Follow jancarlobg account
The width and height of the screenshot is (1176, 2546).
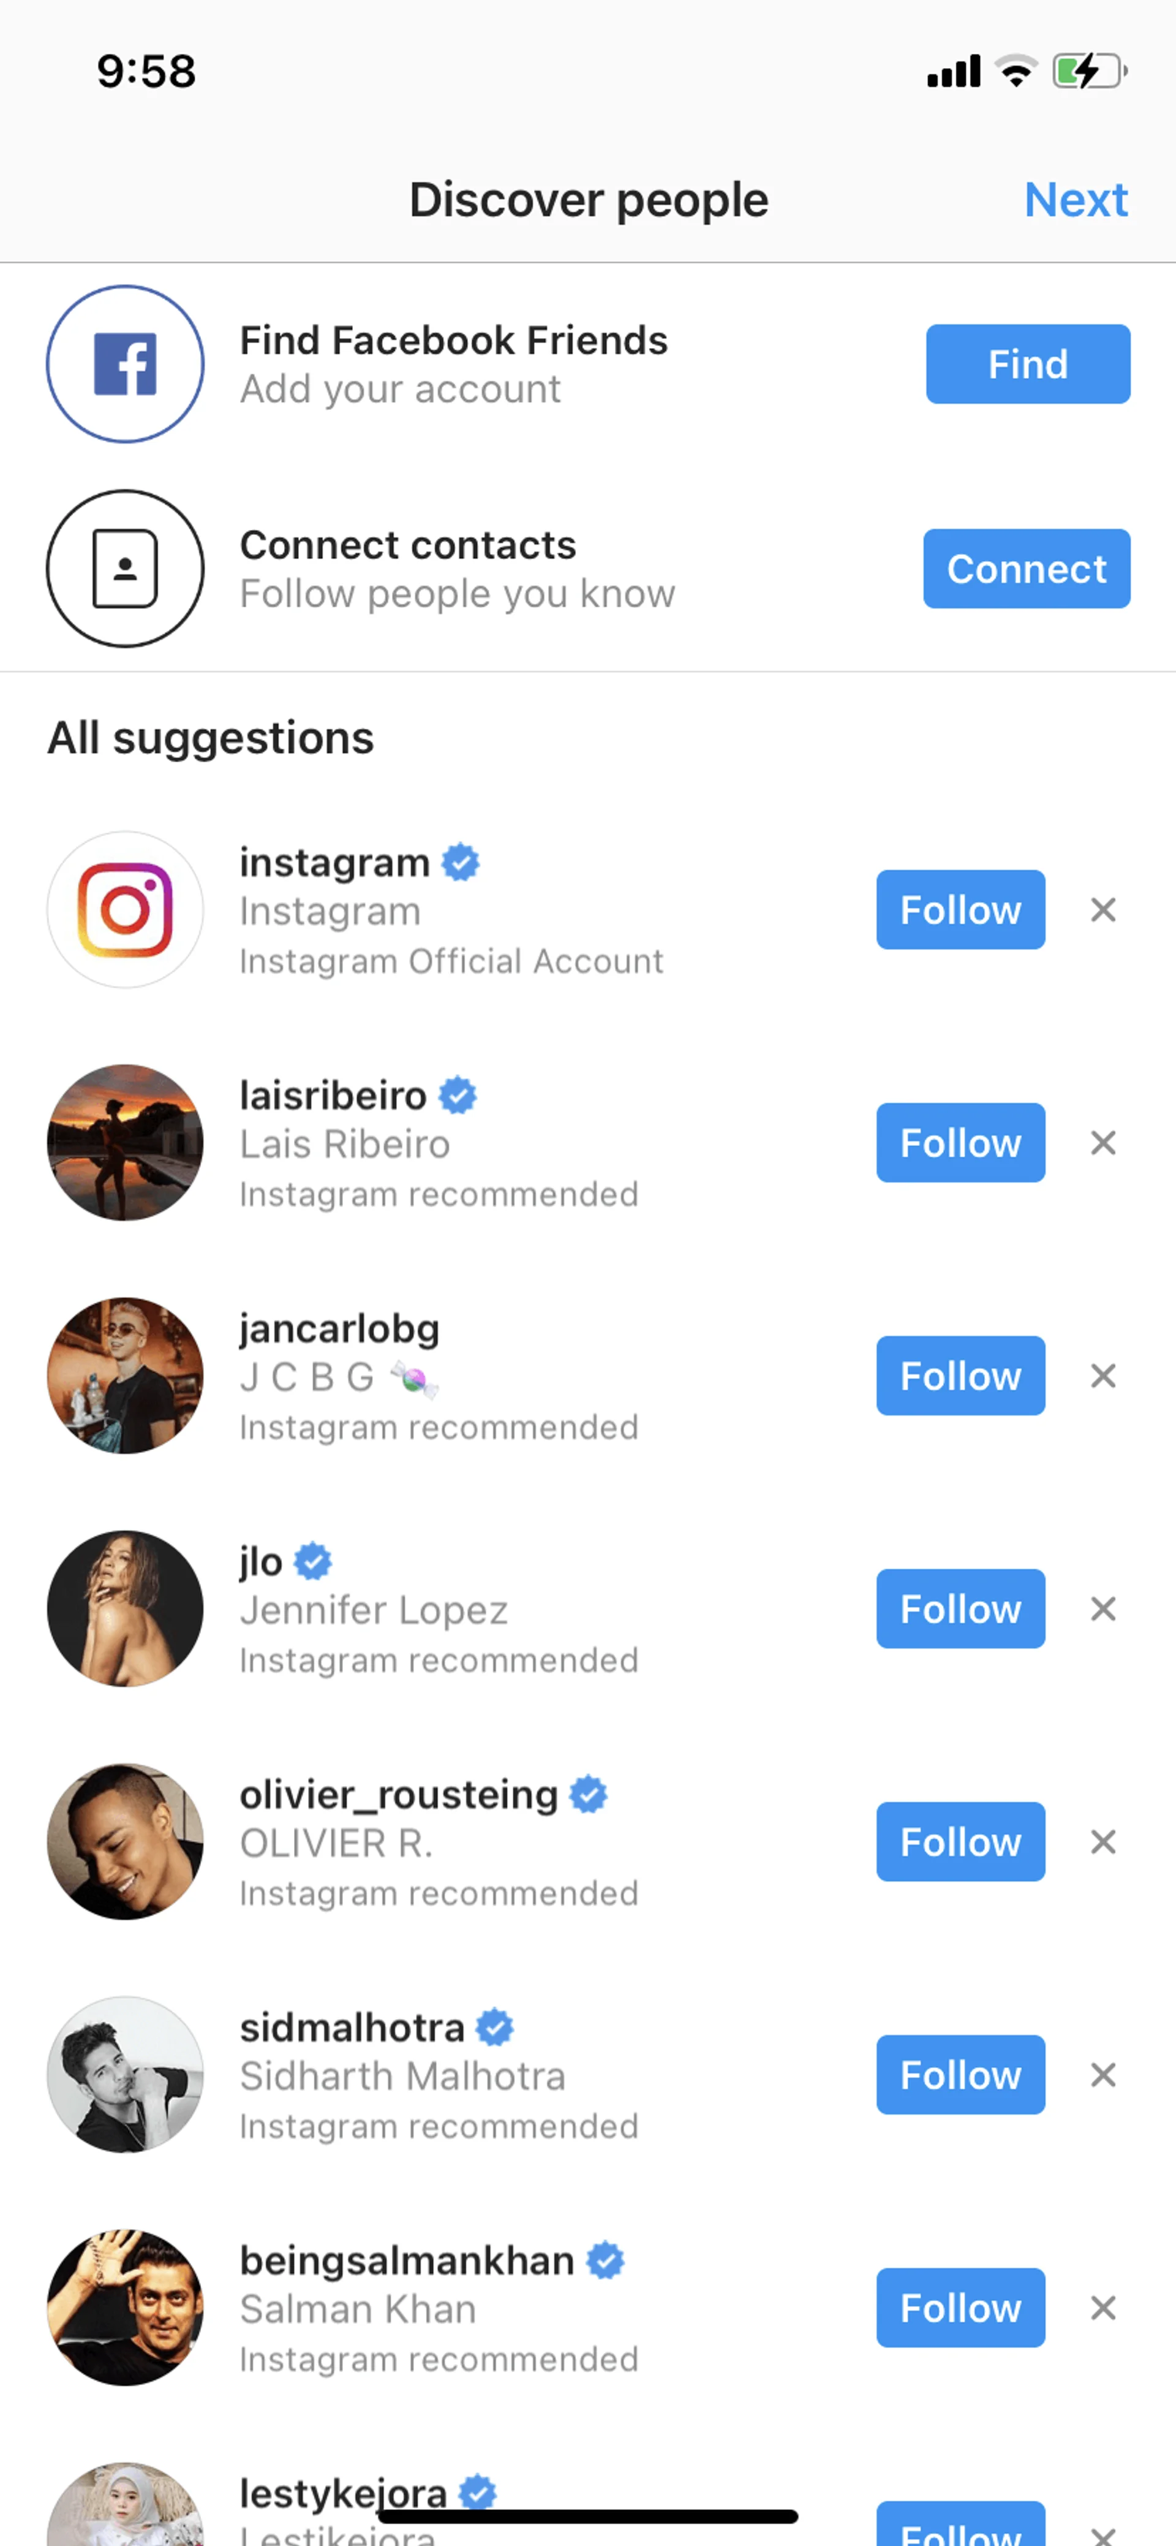[x=960, y=1376]
